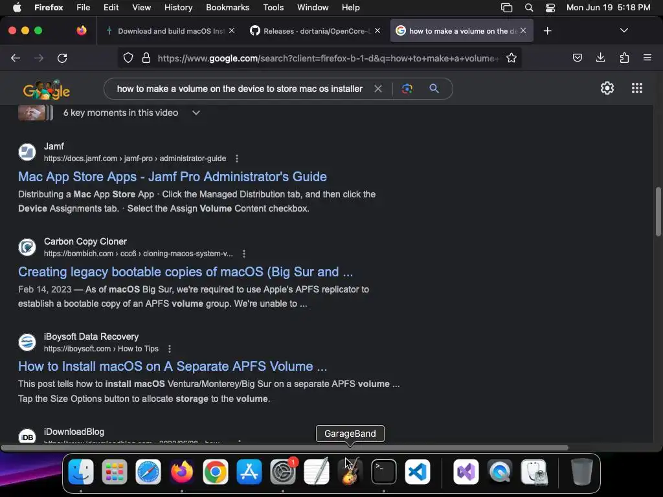The height and width of the screenshot is (497, 663).
Task: Submit search with magnifier icon
Action: [x=434, y=89]
